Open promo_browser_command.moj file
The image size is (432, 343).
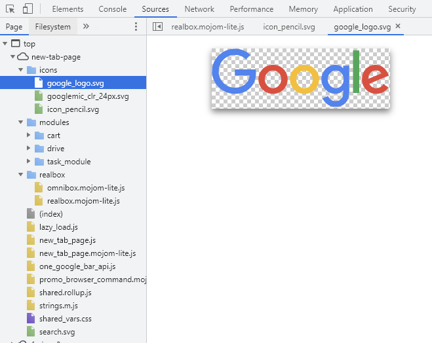92,280
